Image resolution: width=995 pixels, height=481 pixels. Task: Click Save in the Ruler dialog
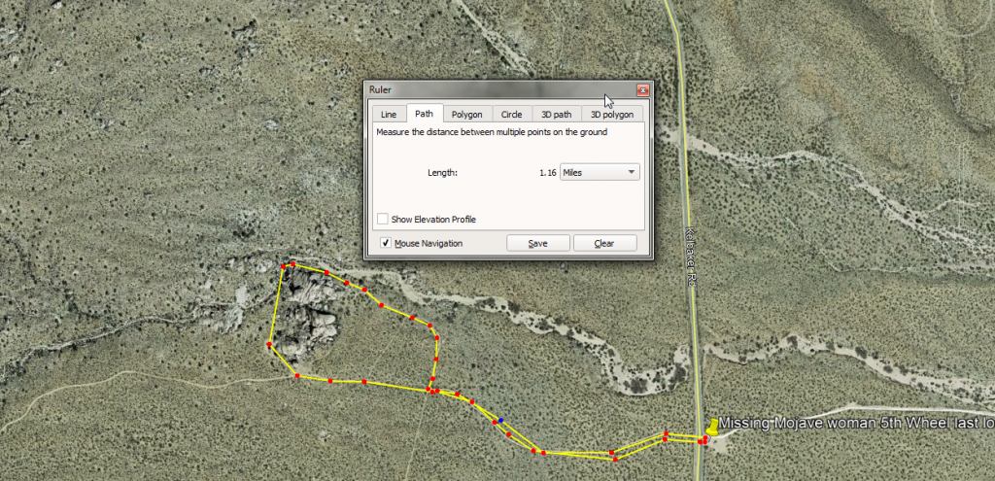537,243
